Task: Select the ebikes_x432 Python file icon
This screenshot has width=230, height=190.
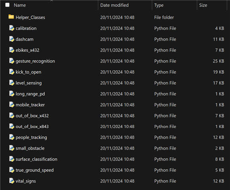Action: click(11, 50)
